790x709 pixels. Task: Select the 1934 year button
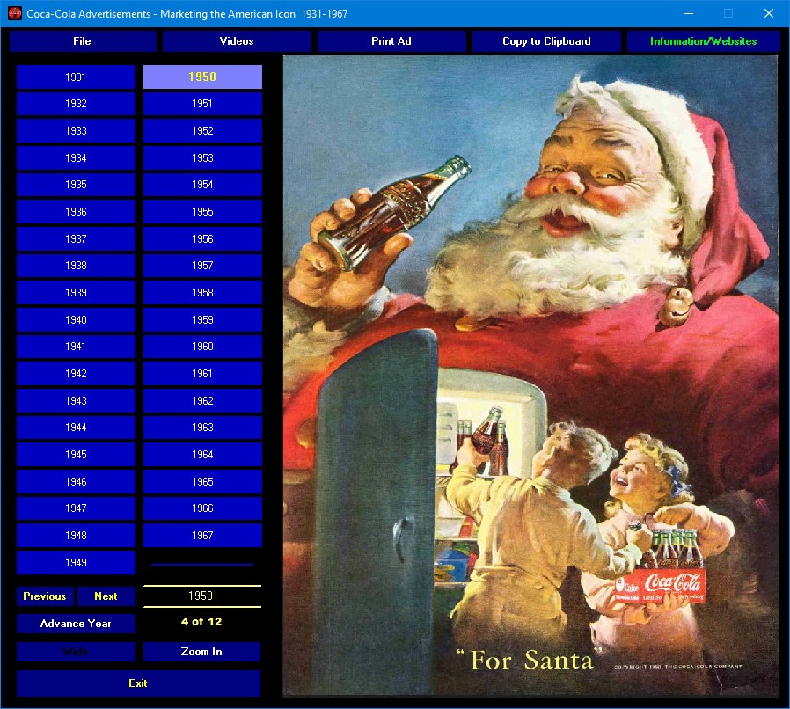pyautogui.click(x=76, y=158)
